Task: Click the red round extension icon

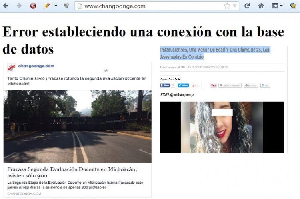Action: 33,6
